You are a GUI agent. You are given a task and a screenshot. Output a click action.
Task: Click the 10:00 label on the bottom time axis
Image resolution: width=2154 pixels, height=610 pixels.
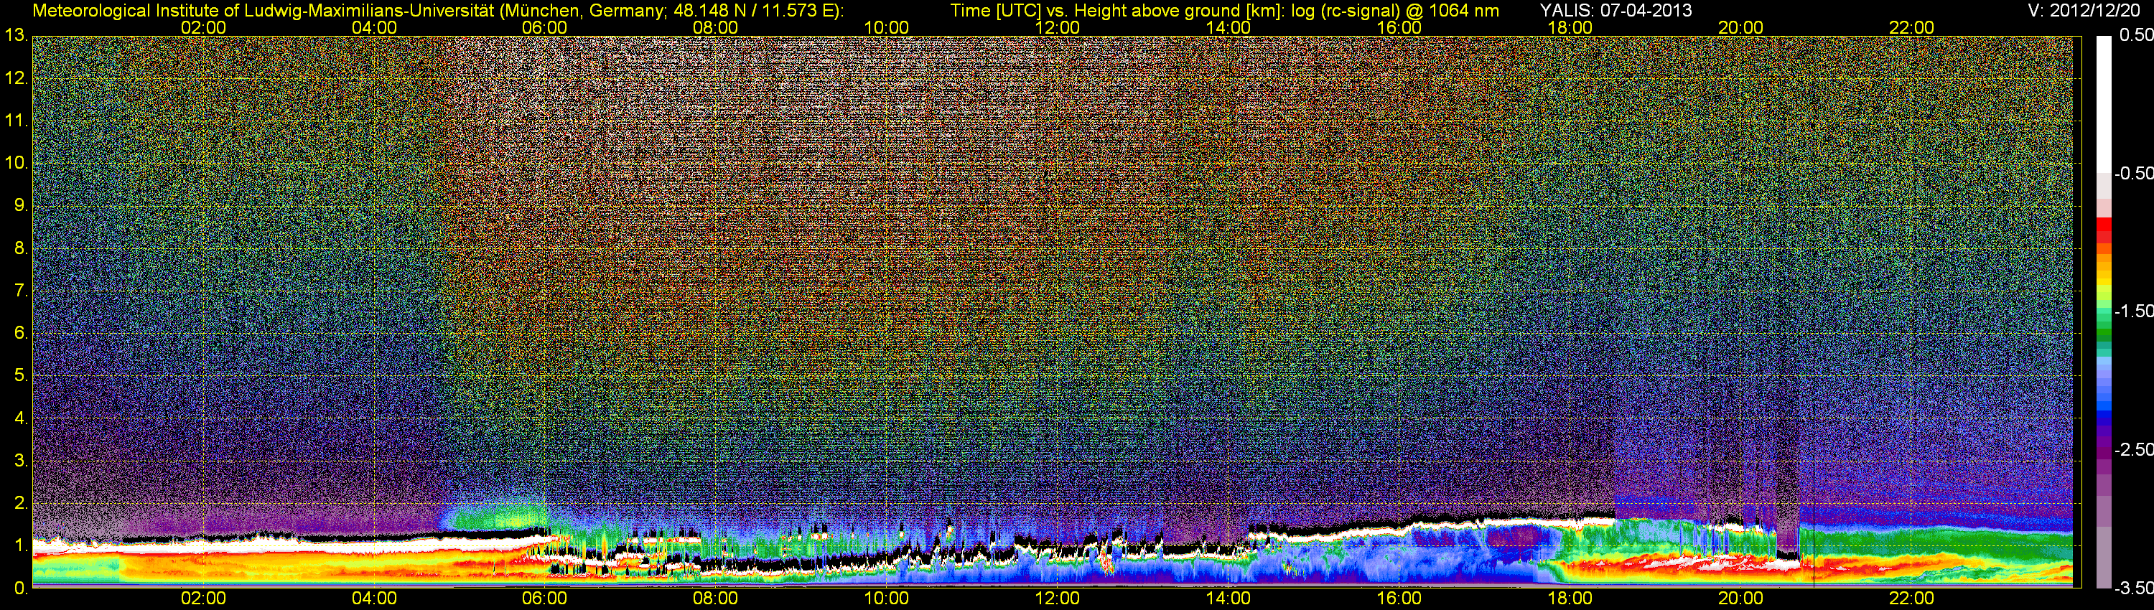pyautogui.click(x=886, y=599)
